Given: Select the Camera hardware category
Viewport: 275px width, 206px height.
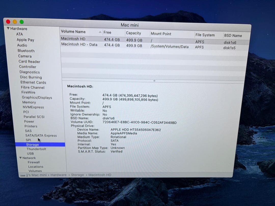Looking at the screenshot, I should pyautogui.click(x=25, y=56).
